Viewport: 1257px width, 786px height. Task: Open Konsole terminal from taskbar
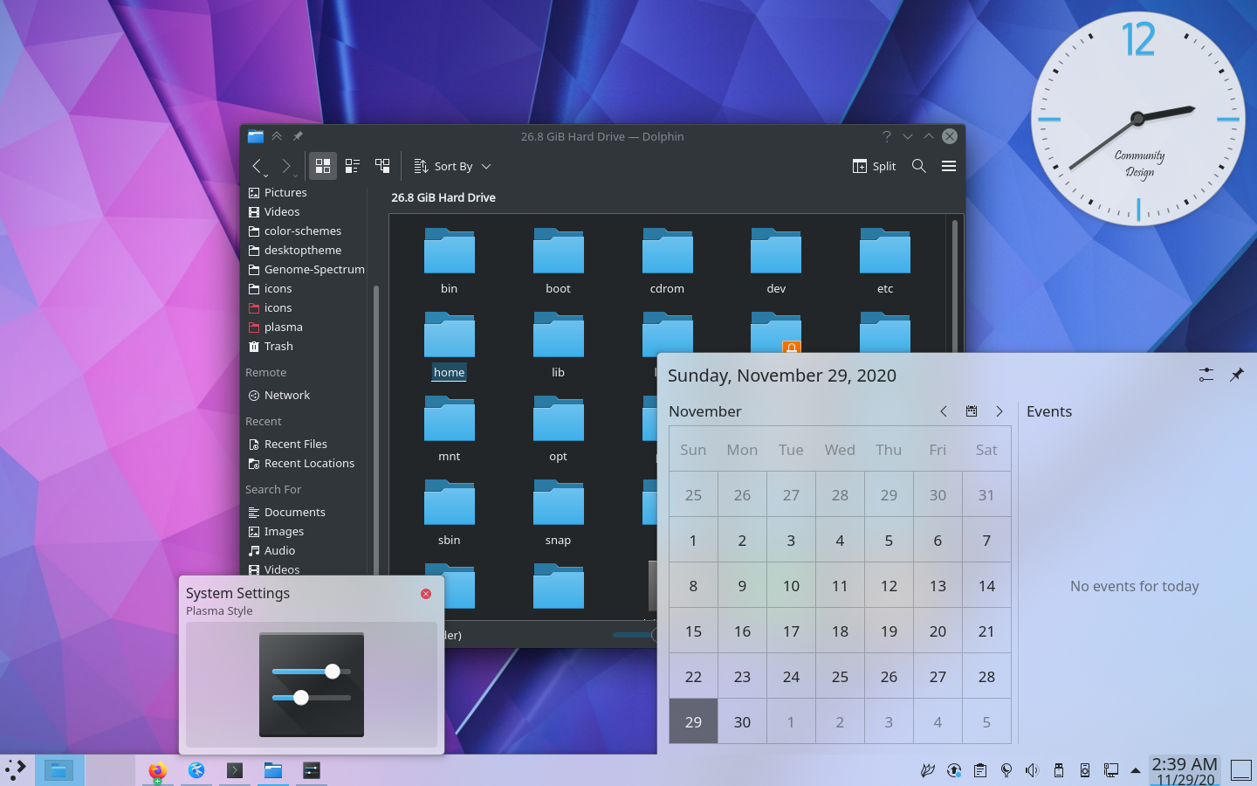(x=235, y=770)
